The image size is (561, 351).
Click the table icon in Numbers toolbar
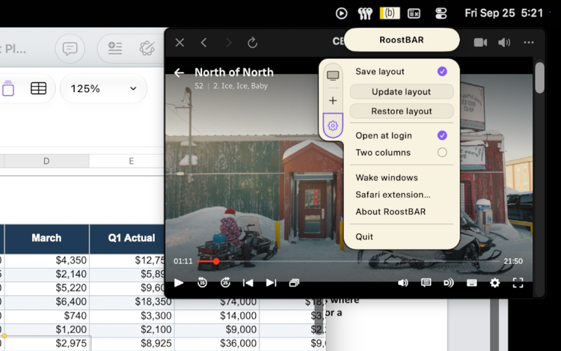click(38, 88)
